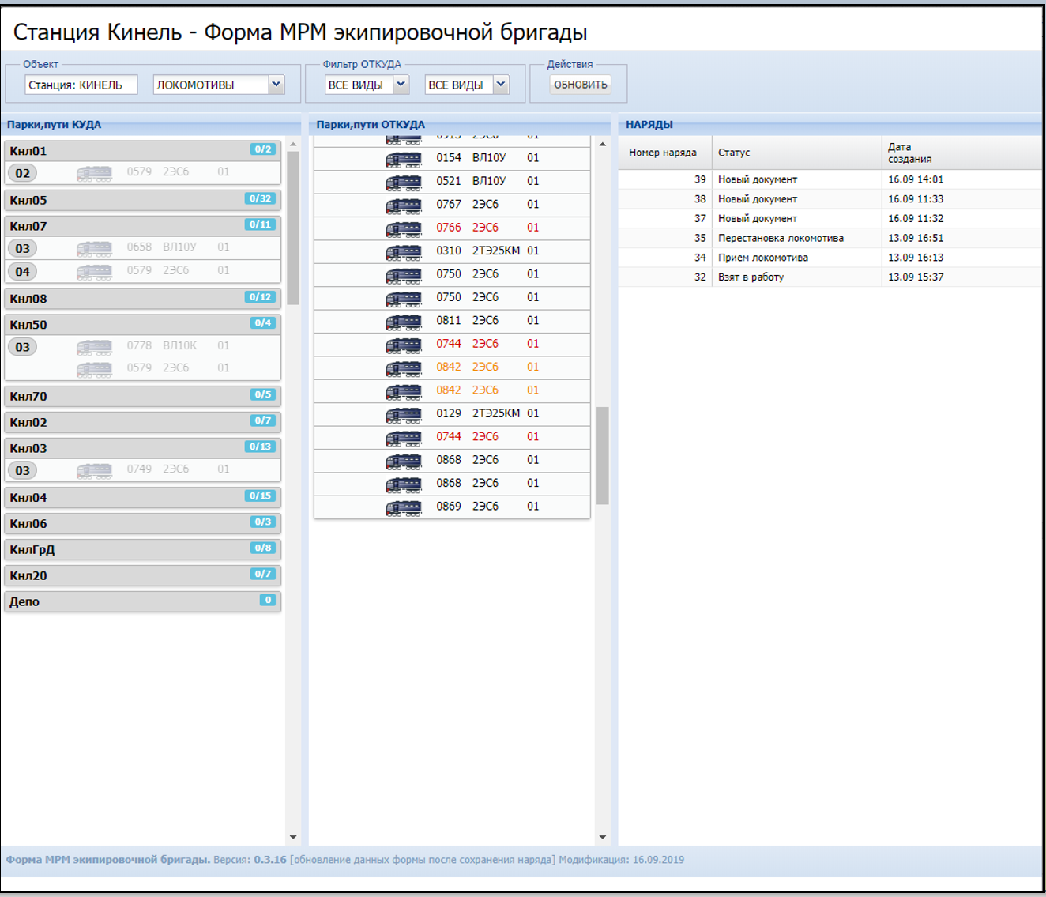
Task: Expand the Депо section header
Action: point(142,601)
